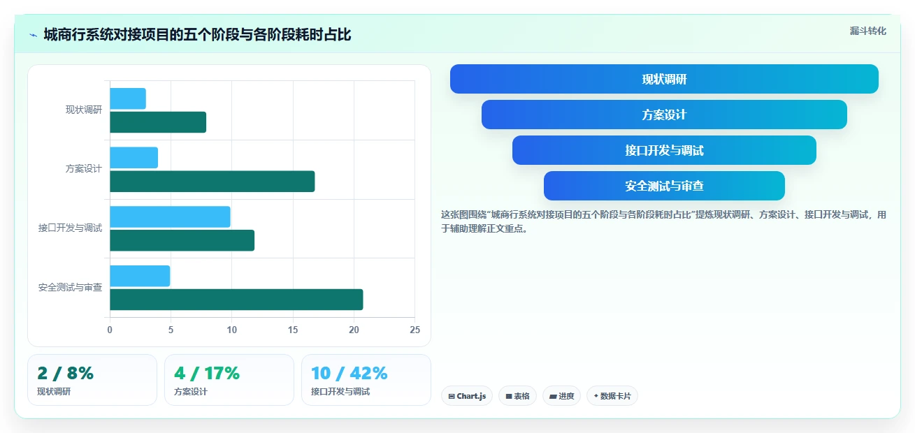Click the 表格 tag chip

517,396
